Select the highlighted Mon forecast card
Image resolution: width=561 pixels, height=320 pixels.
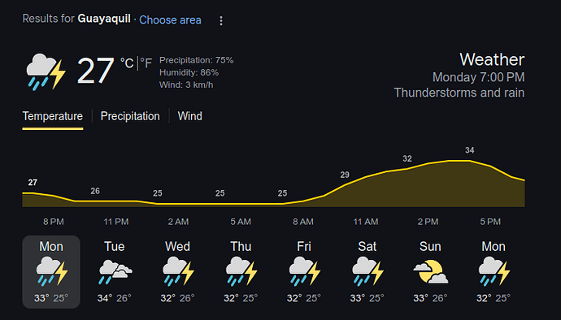[51, 272]
